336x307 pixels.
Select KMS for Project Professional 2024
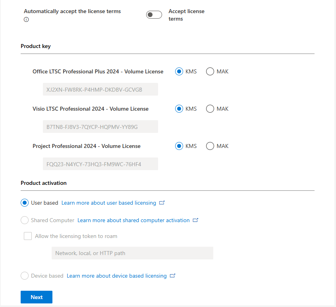pyautogui.click(x=179, y=146)
